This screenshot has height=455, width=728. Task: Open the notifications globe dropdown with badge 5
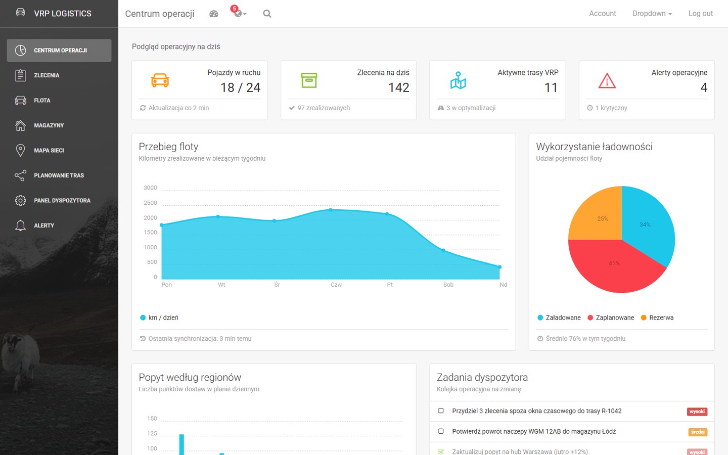click(x=239, y=13)
